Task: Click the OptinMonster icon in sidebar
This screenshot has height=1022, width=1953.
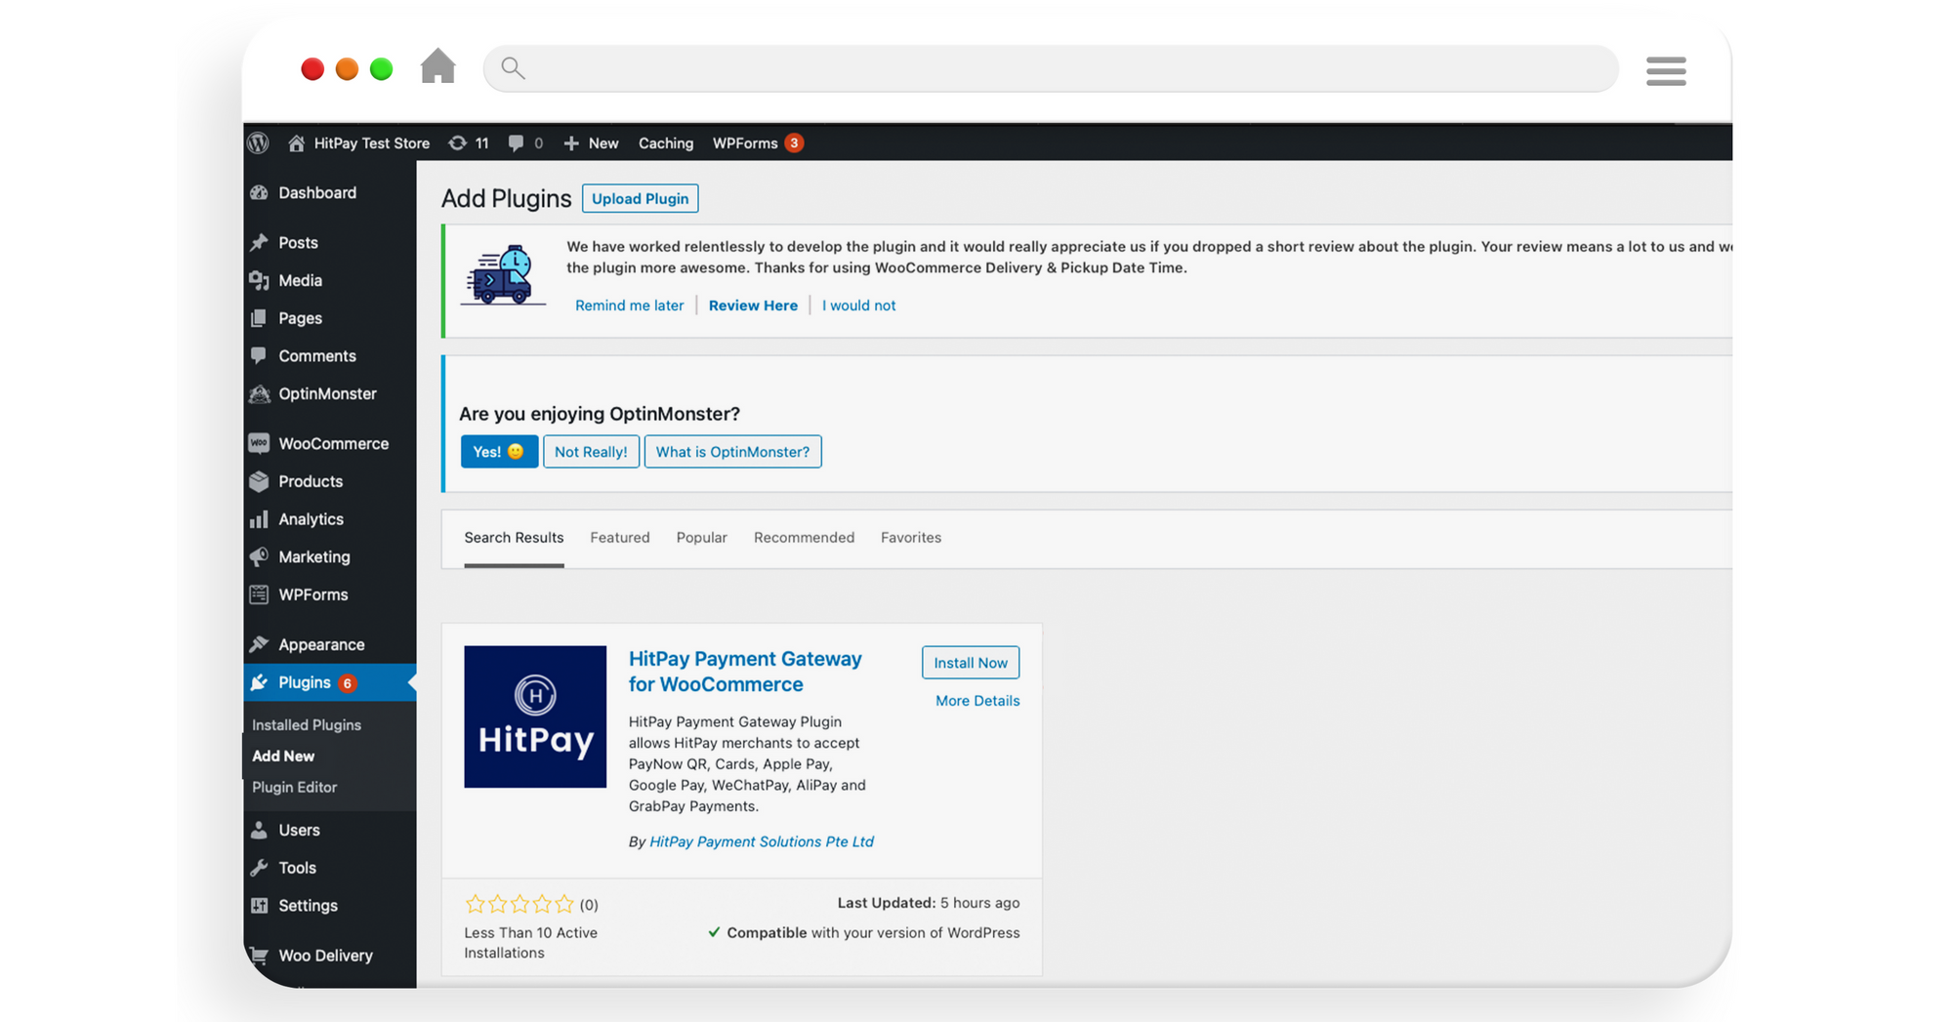Action: [259, 393]
